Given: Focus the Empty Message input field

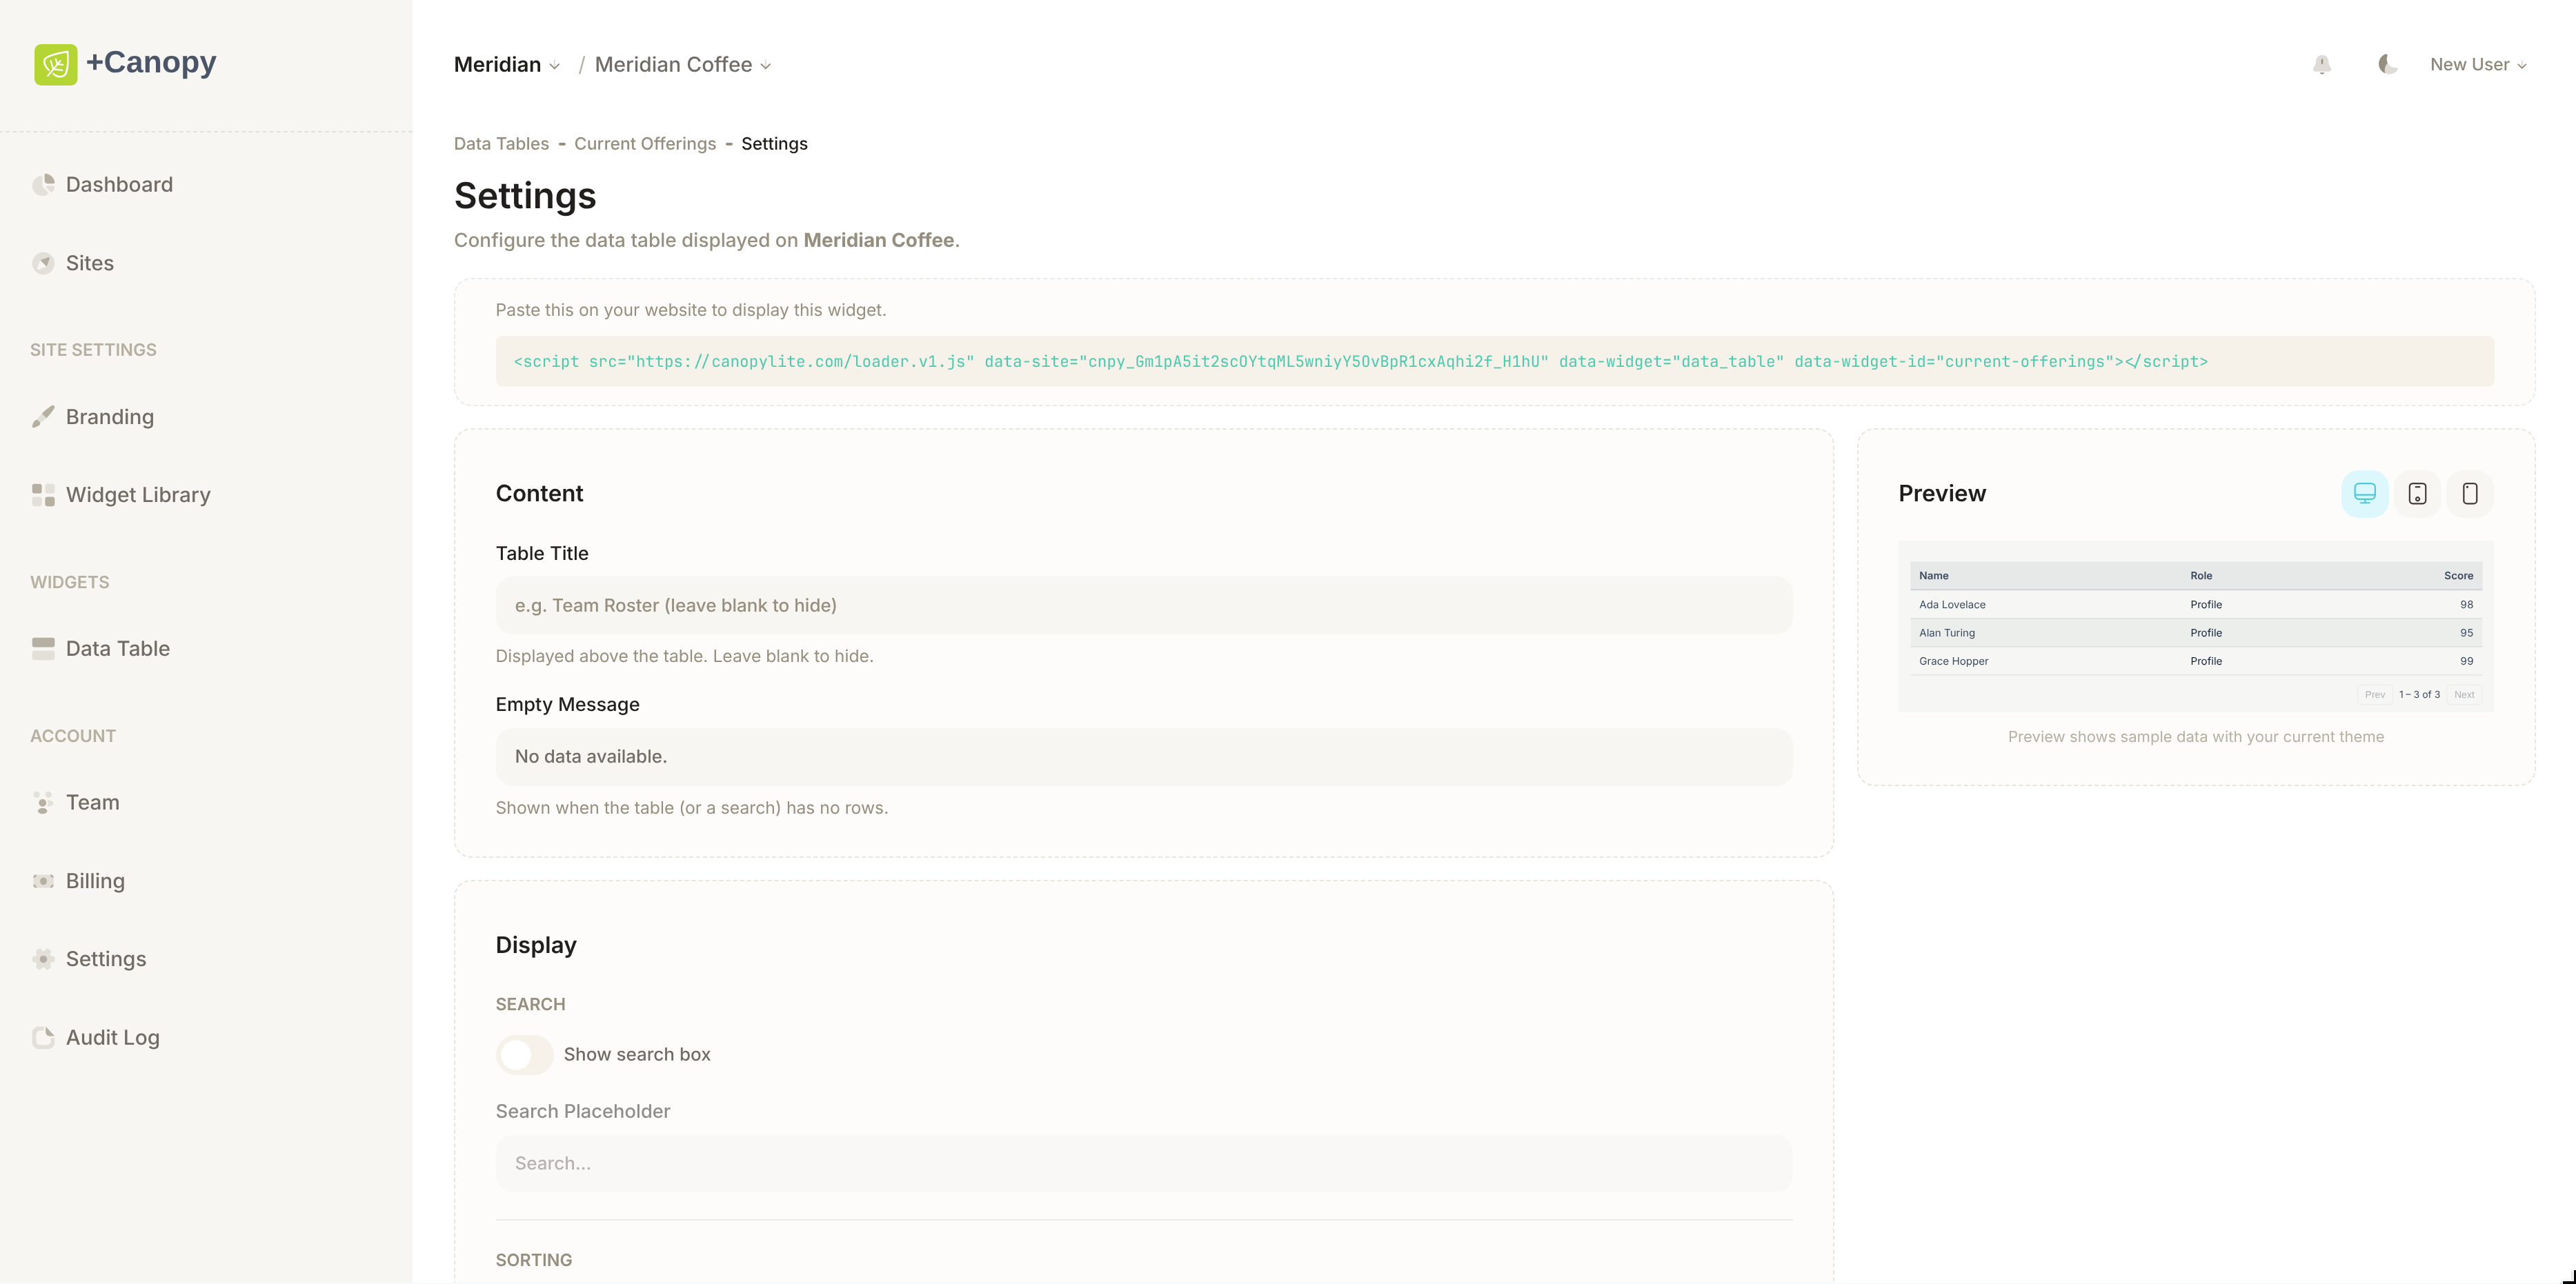Looking at the screenshot, I should pyautogui.click(x=1144, y=756).
